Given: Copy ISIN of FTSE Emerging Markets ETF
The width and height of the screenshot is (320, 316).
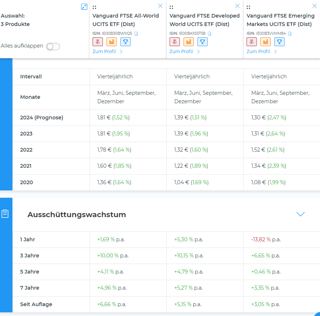Looking at the screenshot, I should click(290, 33).
